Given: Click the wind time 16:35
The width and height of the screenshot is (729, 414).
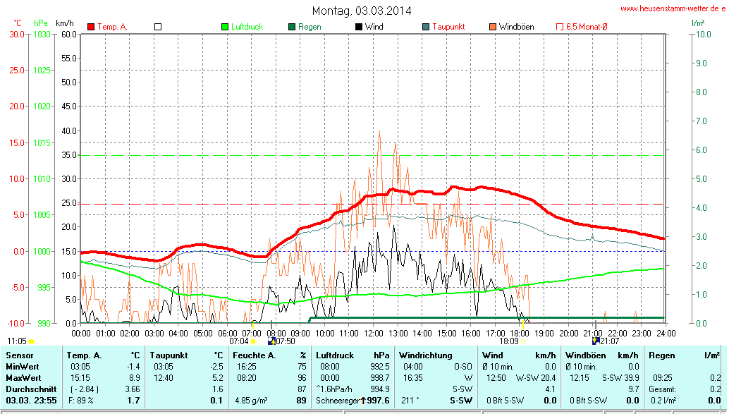Looking at the screenshot, I should [x=413, y=378].
